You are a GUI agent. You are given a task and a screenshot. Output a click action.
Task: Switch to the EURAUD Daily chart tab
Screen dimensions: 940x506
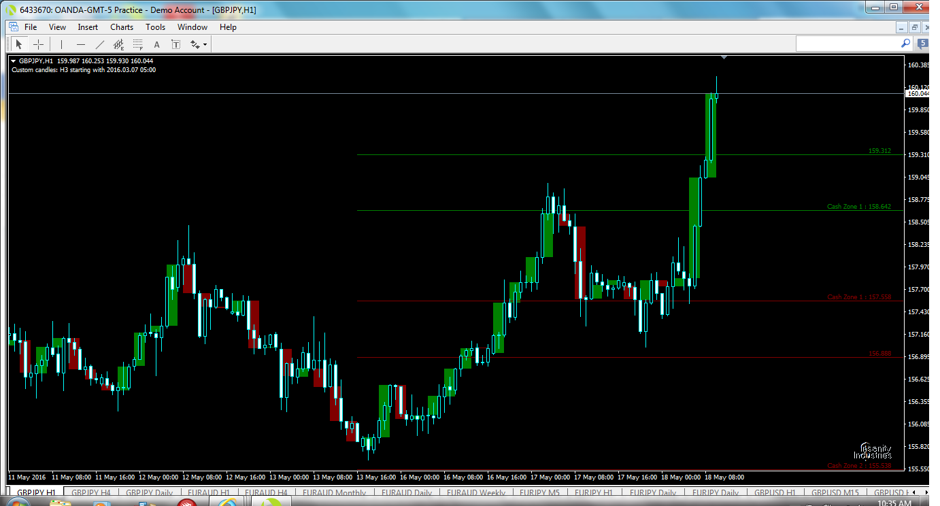point(407,492)
